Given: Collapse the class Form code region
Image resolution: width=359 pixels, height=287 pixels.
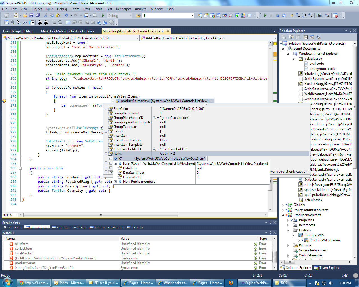Looking at the screenshot, I should (20, 168).
